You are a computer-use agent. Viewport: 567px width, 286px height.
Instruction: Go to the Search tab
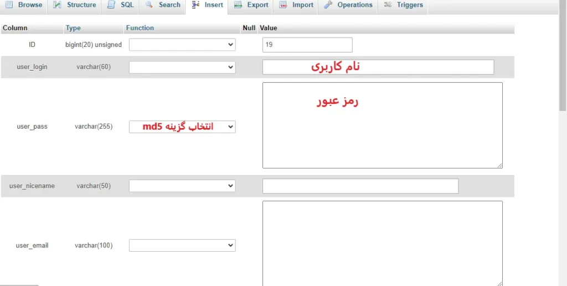tap(162, 5)
